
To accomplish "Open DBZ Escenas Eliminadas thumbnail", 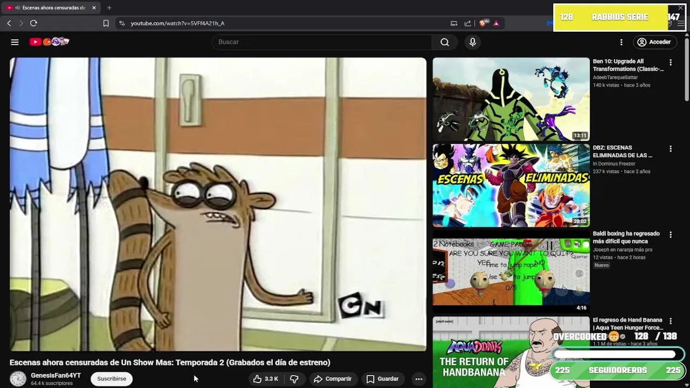I will [511, 185].
